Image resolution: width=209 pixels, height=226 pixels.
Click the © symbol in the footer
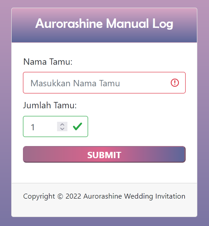60,196
